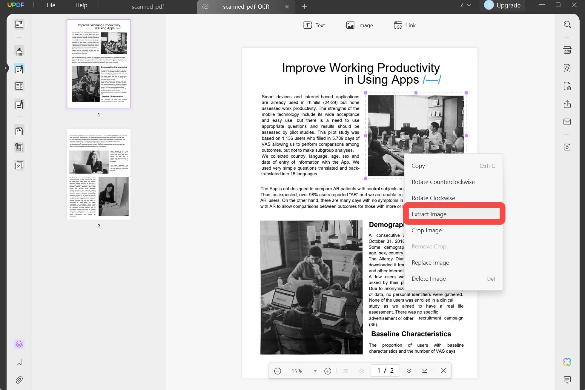Click the document title heading text
Image resolution: width=585 pixels, height=390 pixels.
click(361, 73)
